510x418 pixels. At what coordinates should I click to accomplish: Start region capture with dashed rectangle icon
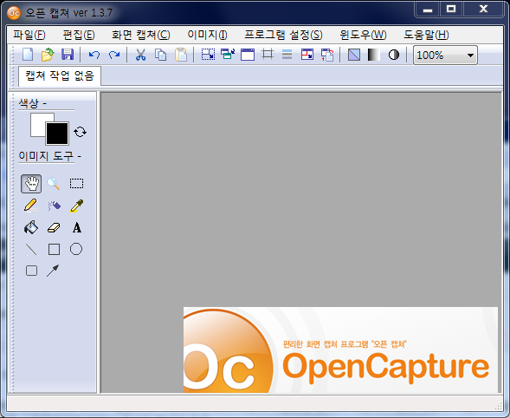(x=208, y=54)
